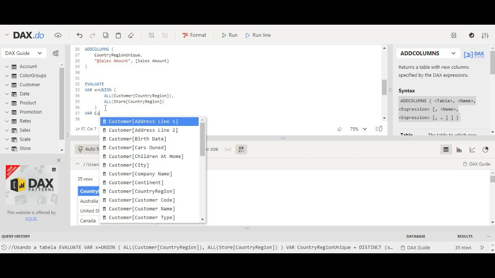
Task: Click the outdent lines icon
Action: coord(165,35)
